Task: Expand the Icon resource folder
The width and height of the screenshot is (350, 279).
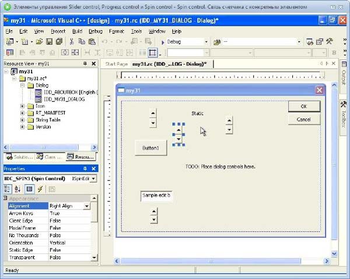Action: pyautogui.click(x=22, y=106)
